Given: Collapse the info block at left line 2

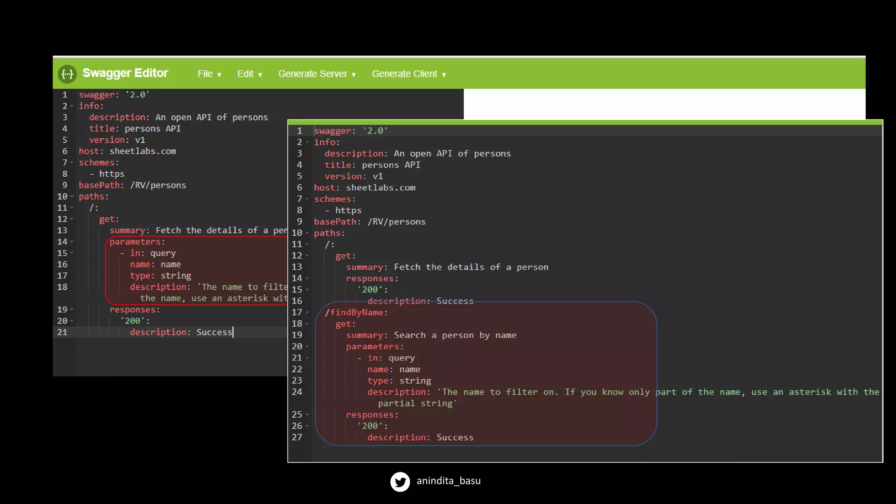Looking at the screenshot, I should [x=72, y=106].
